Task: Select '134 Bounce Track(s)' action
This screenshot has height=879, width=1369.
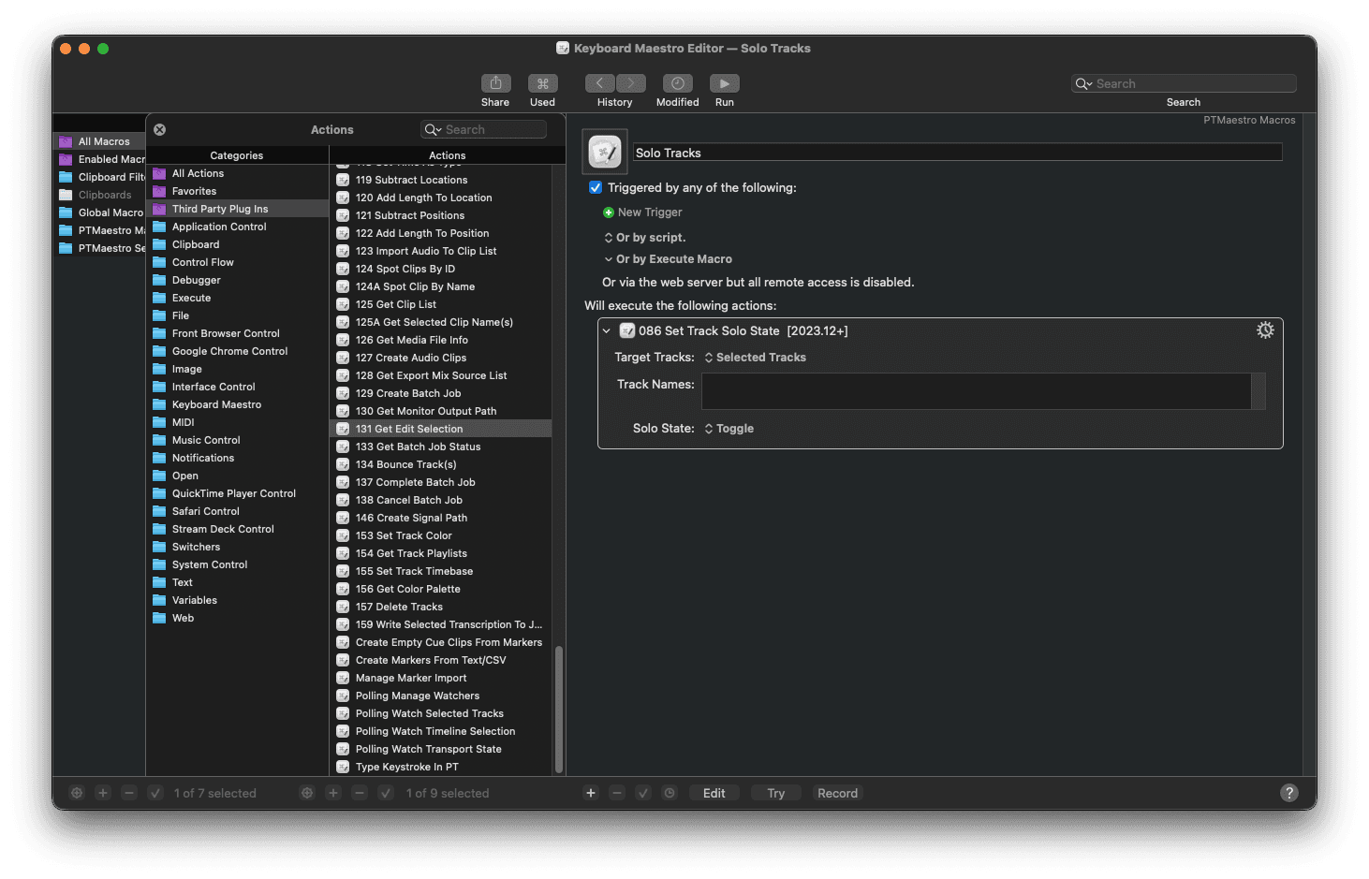Action: click(442, 464)
